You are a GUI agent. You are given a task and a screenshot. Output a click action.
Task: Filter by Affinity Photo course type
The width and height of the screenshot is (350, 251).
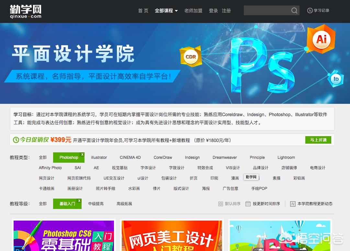pos(50,168)
